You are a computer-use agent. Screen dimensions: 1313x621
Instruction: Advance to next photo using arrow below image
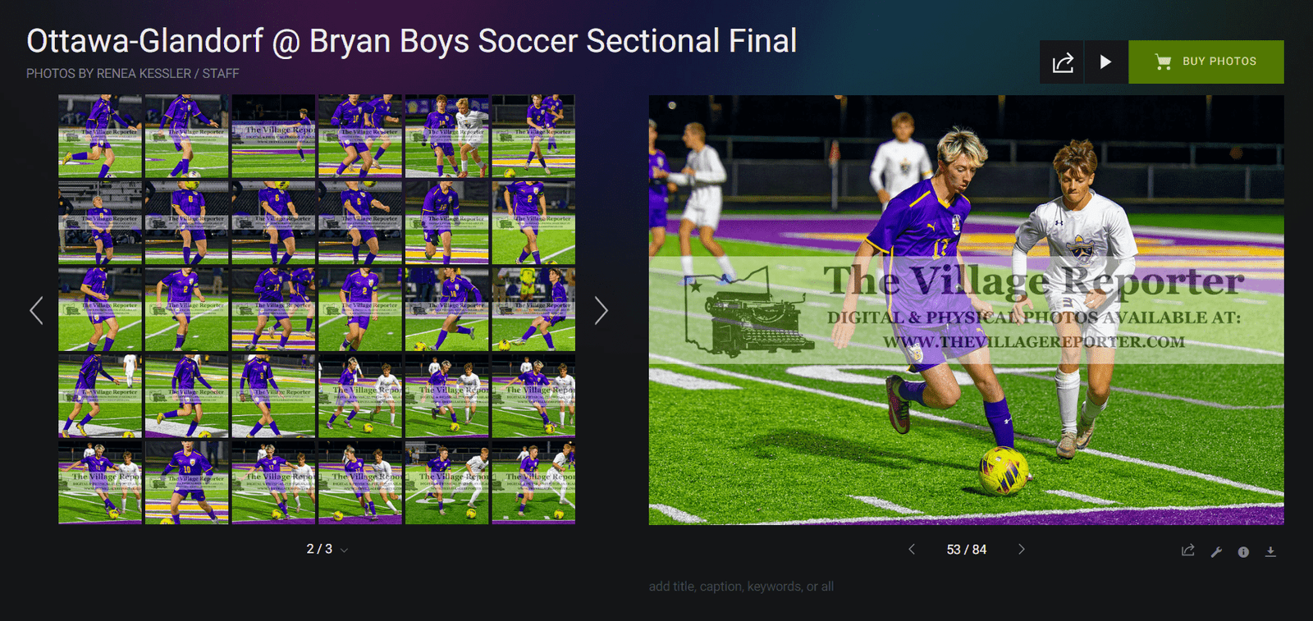(1022, 549)
